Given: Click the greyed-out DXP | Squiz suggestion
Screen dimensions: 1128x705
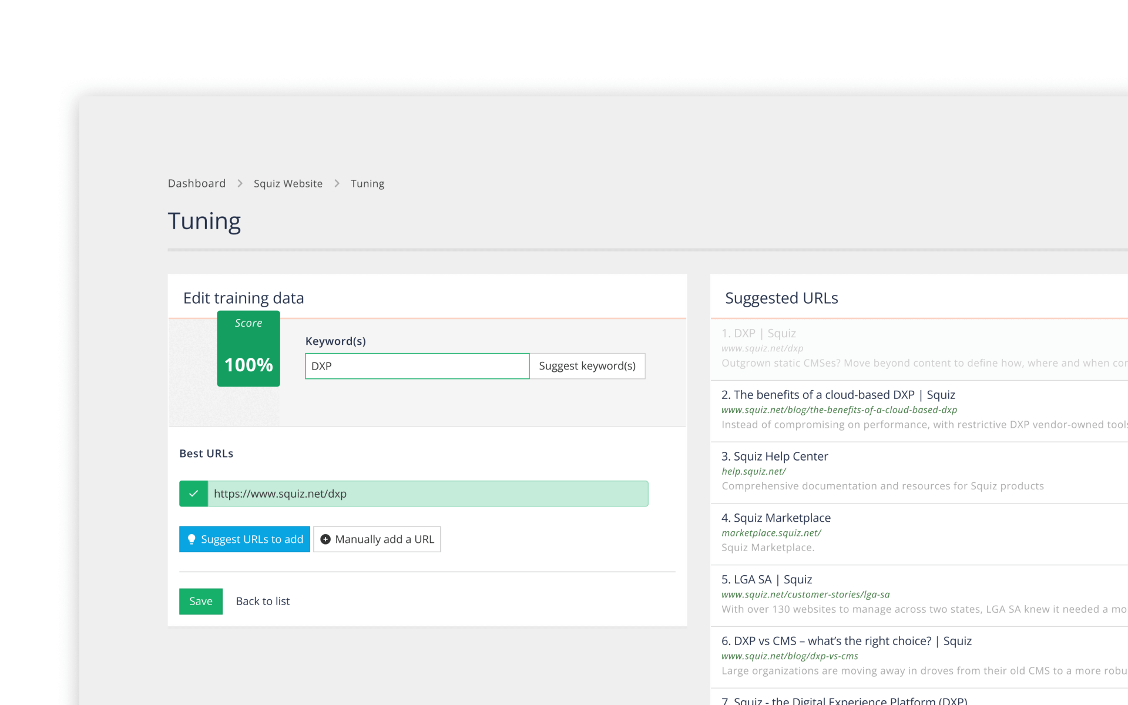Looking at the screenshot, I should click(758, 333).
